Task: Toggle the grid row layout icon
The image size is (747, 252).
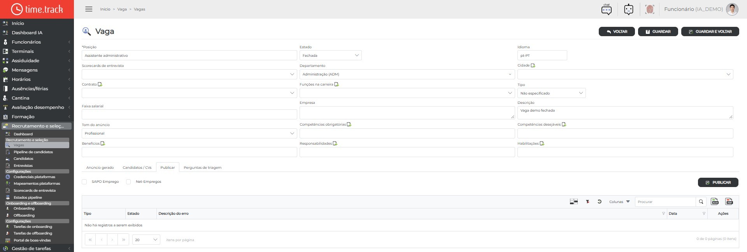Action: (574, 201)
